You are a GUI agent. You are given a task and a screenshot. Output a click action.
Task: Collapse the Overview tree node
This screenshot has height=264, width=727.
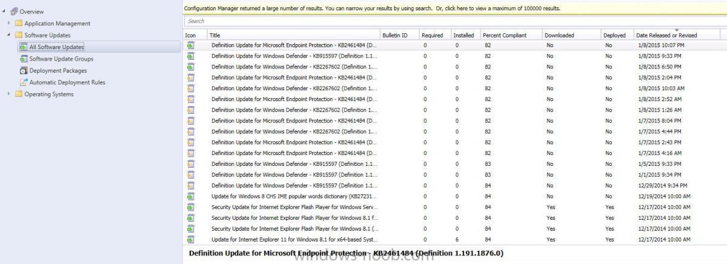[5, 12]
